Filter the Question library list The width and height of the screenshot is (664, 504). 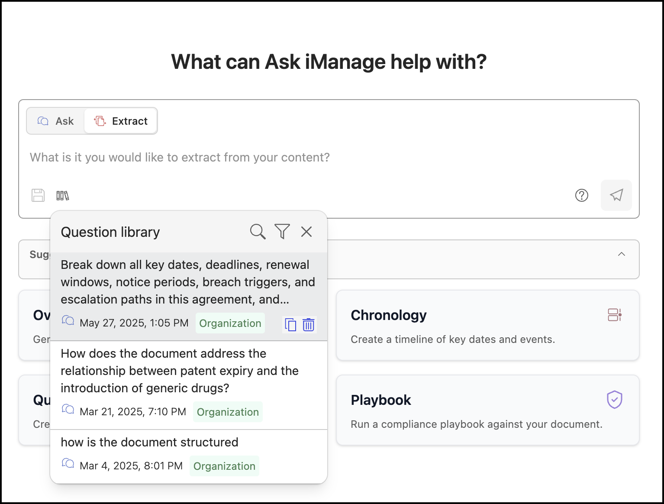[x=282, y=232]
